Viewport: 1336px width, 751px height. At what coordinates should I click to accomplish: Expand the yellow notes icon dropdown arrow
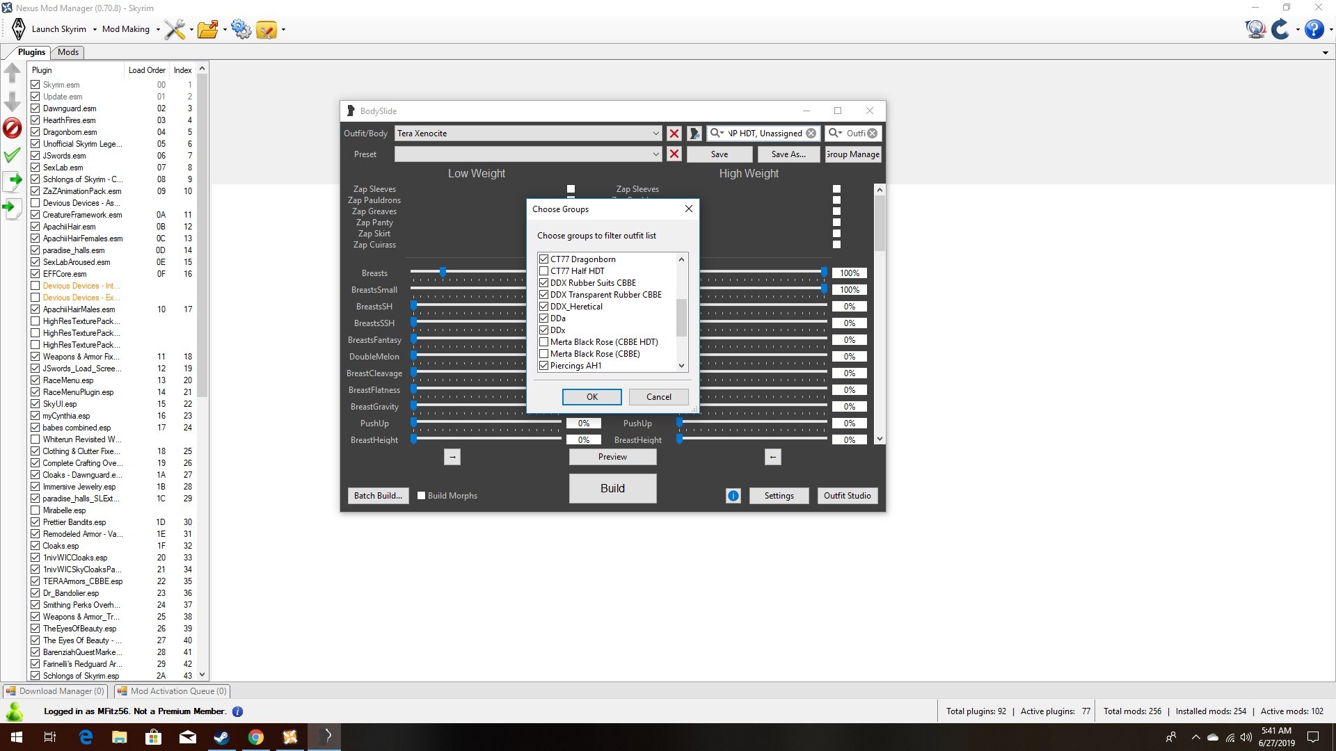click(x=283, y=30)
